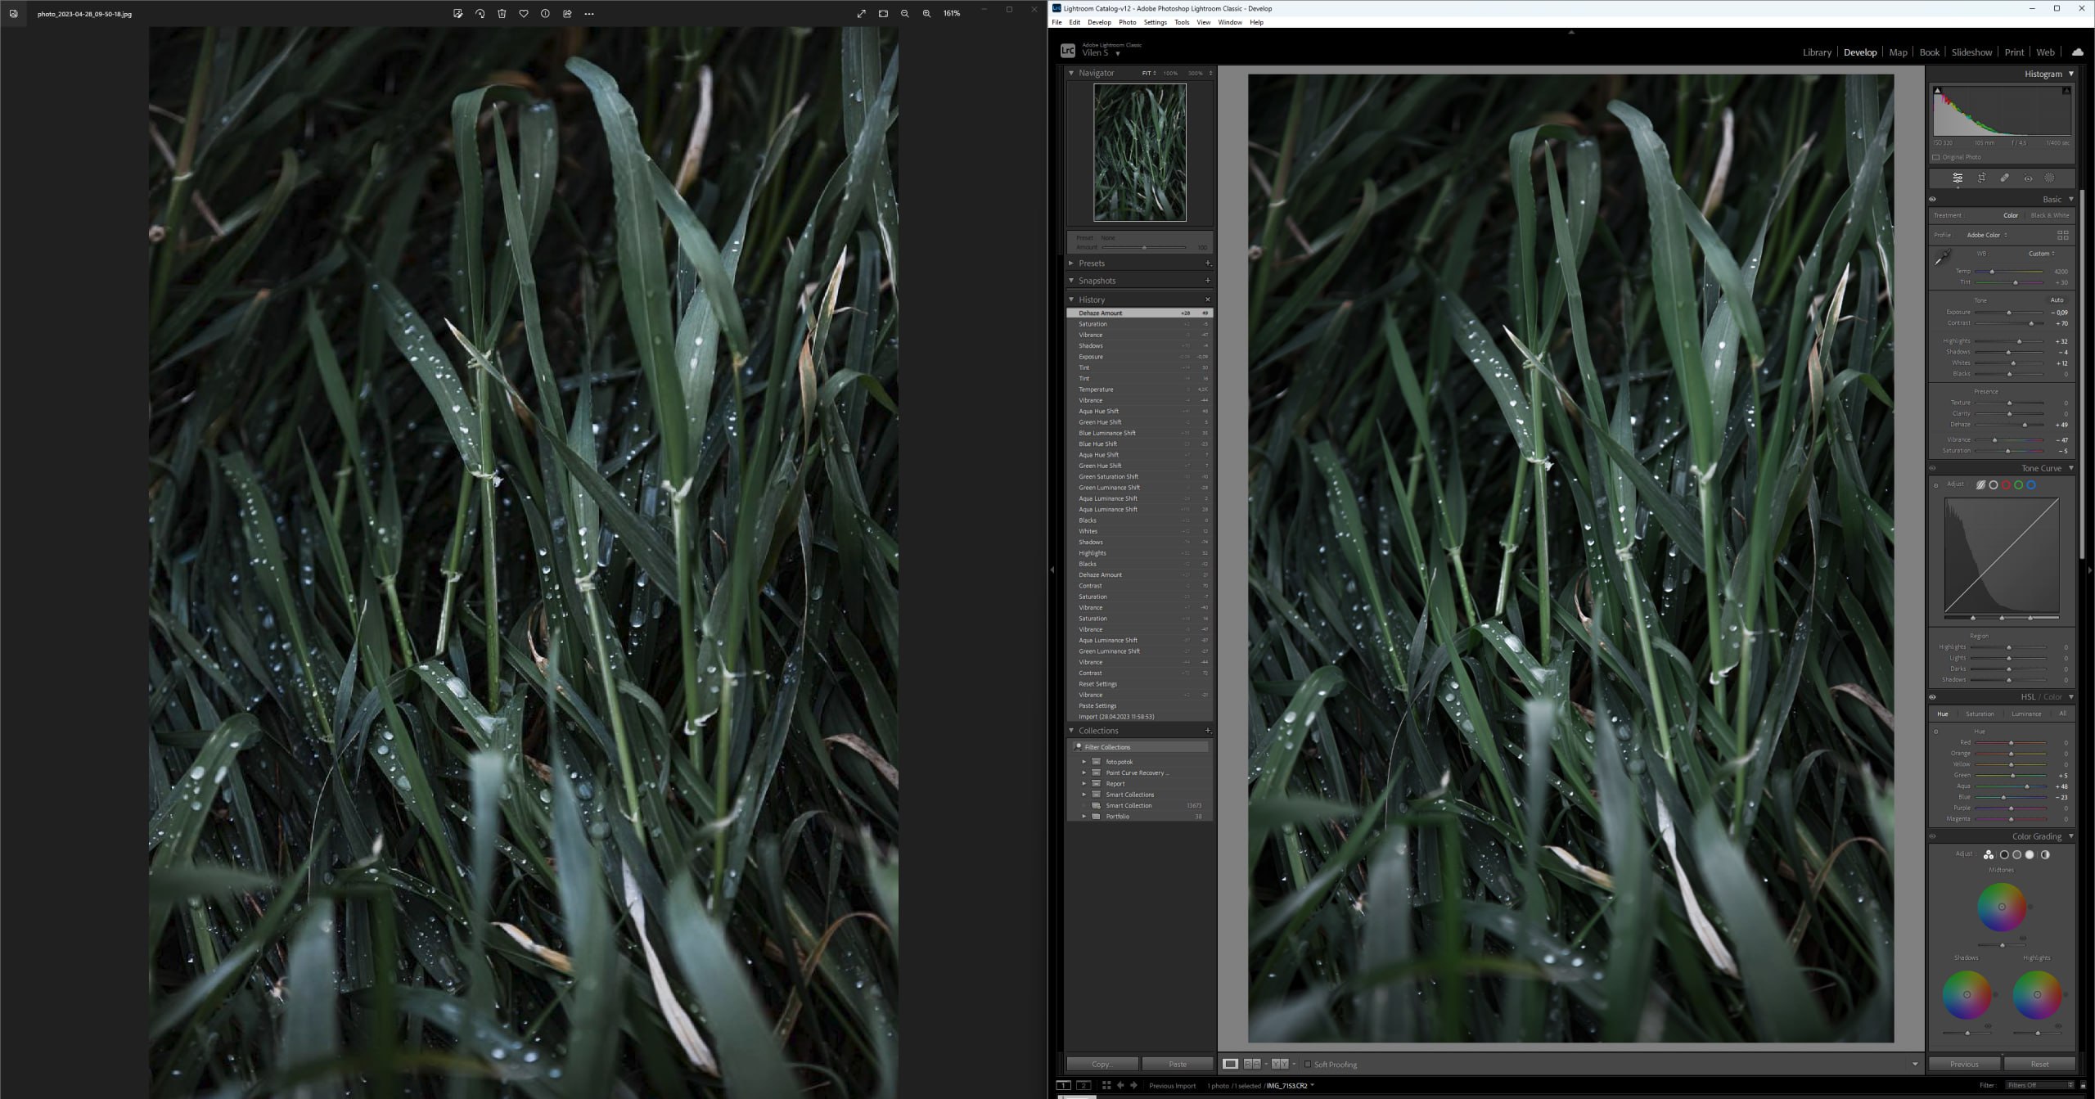Open the Red Eye Correction tool
The height and width of the screenshot is (1099, 2095).
(2028, 178)
